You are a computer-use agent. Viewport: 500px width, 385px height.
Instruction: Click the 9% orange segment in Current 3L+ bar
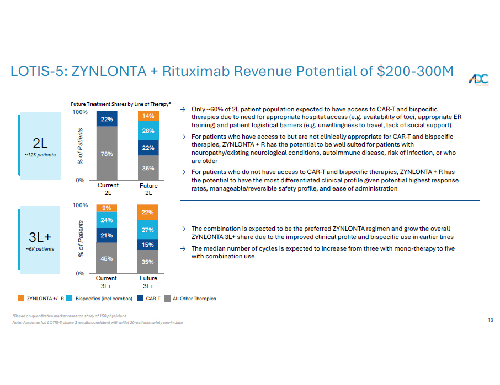(107, 208)
